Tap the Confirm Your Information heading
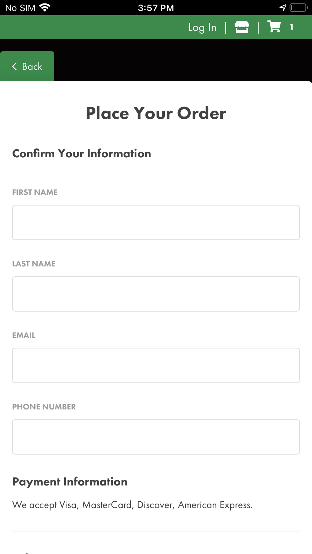312x554 pixels. (82, 154)
